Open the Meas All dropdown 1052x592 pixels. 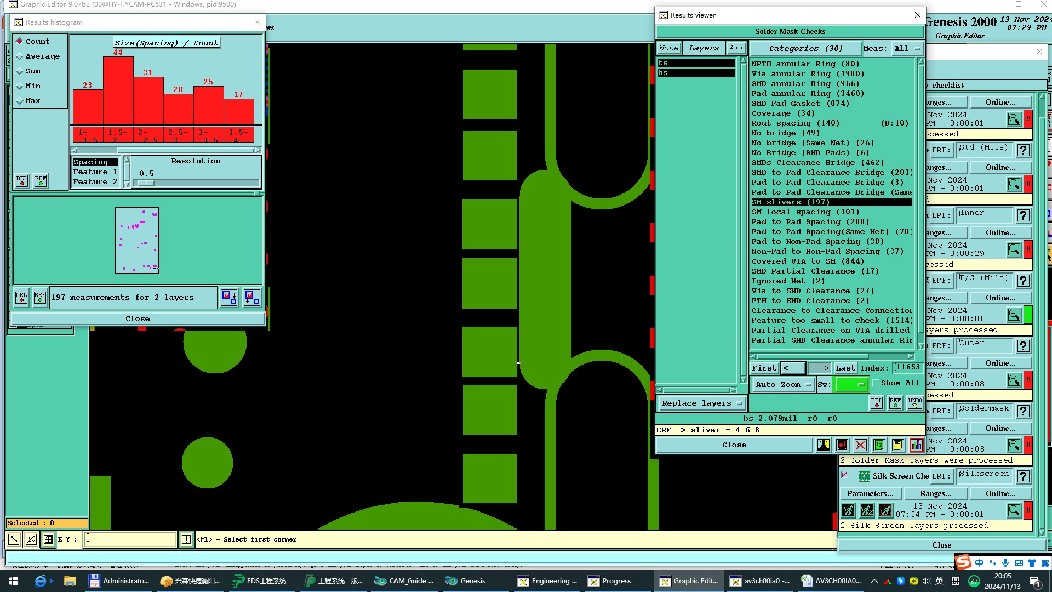[x=907, y=48]
